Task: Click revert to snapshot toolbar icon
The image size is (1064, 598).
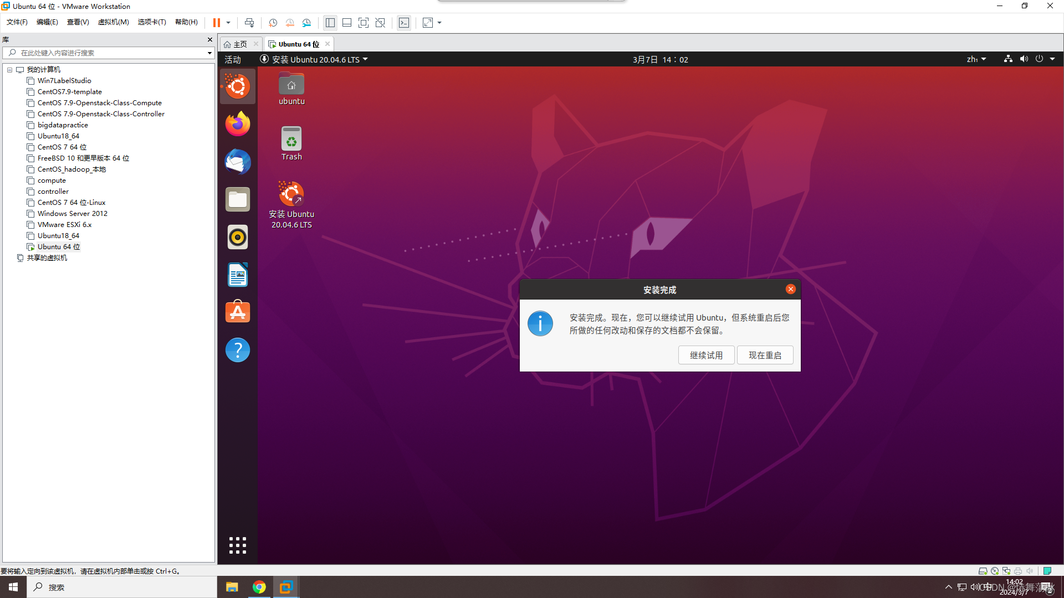Action: (x=290, y=23)
